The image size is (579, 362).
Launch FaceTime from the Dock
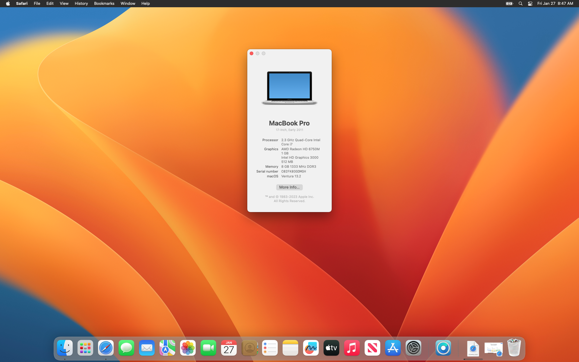click(208, 348)
